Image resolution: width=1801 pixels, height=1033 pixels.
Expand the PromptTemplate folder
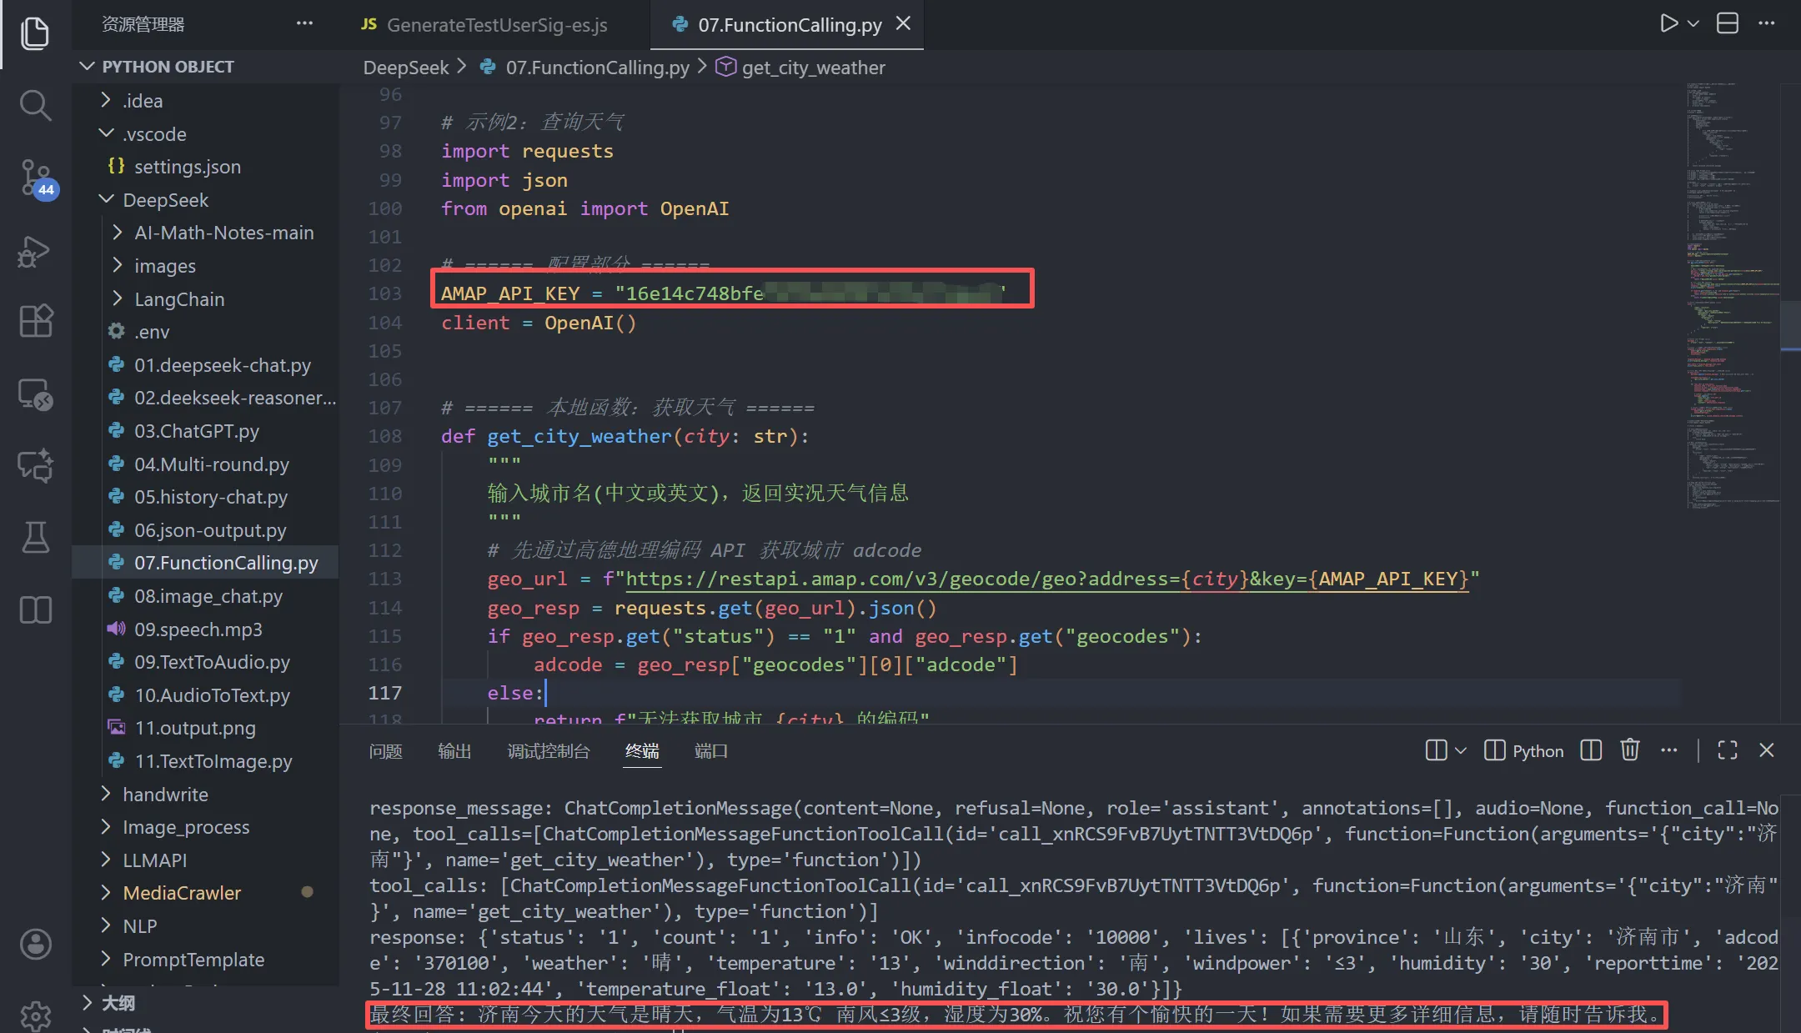[193, 960]
